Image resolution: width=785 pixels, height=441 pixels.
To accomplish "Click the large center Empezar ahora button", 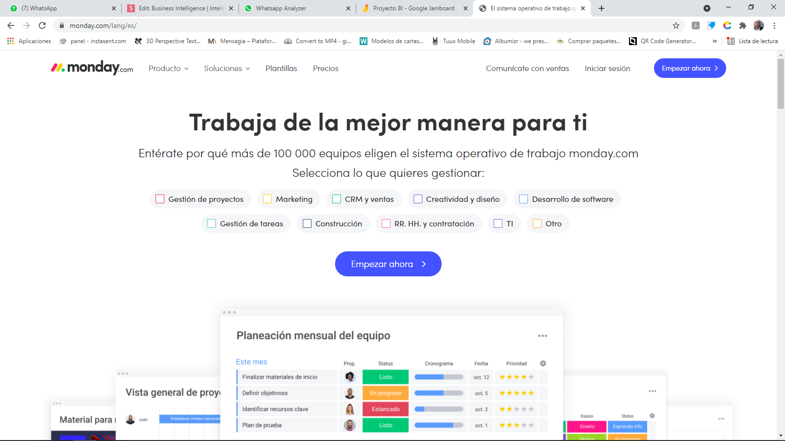I will point(388,264).
